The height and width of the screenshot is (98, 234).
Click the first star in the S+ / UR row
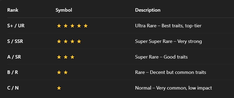click(x=59, y=26)
